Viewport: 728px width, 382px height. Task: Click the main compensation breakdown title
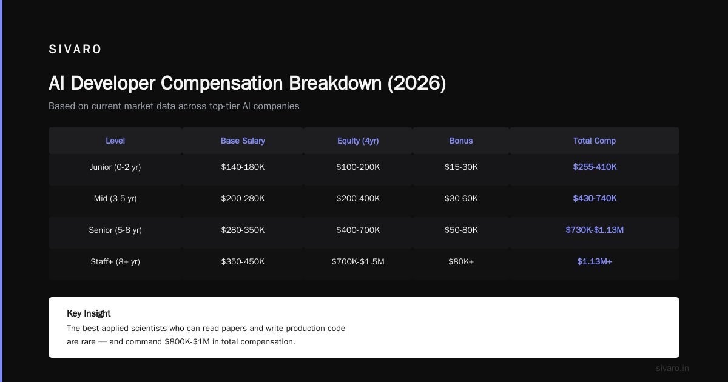click(x=247, y=84)
